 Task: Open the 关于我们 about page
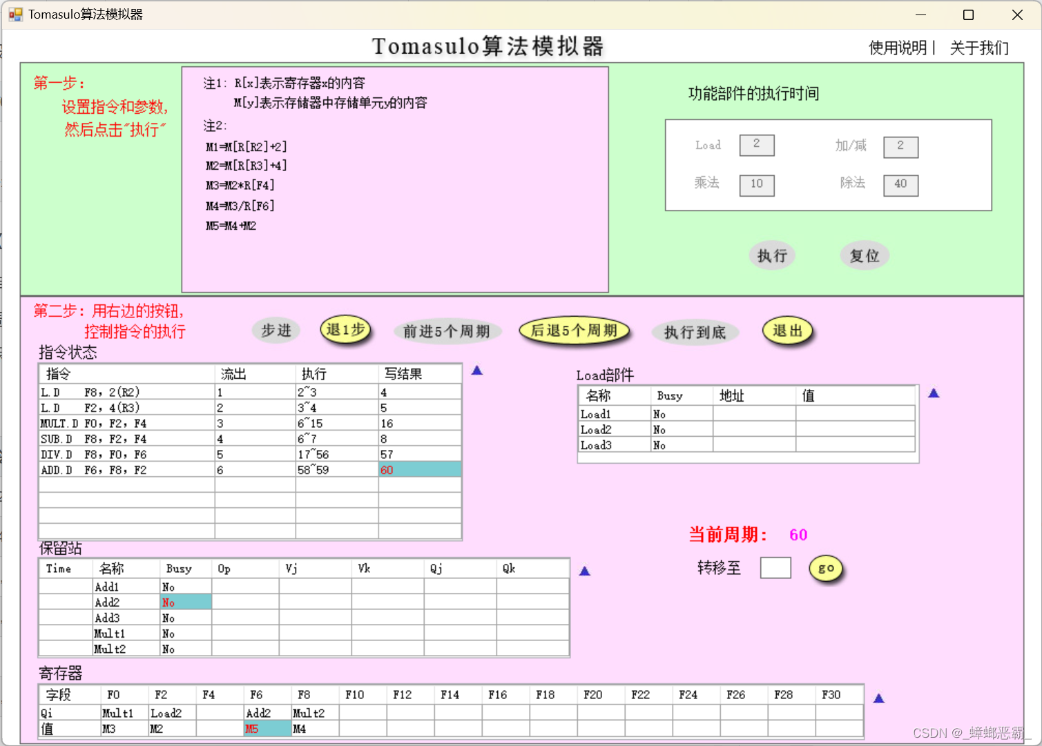click(978, 48)
